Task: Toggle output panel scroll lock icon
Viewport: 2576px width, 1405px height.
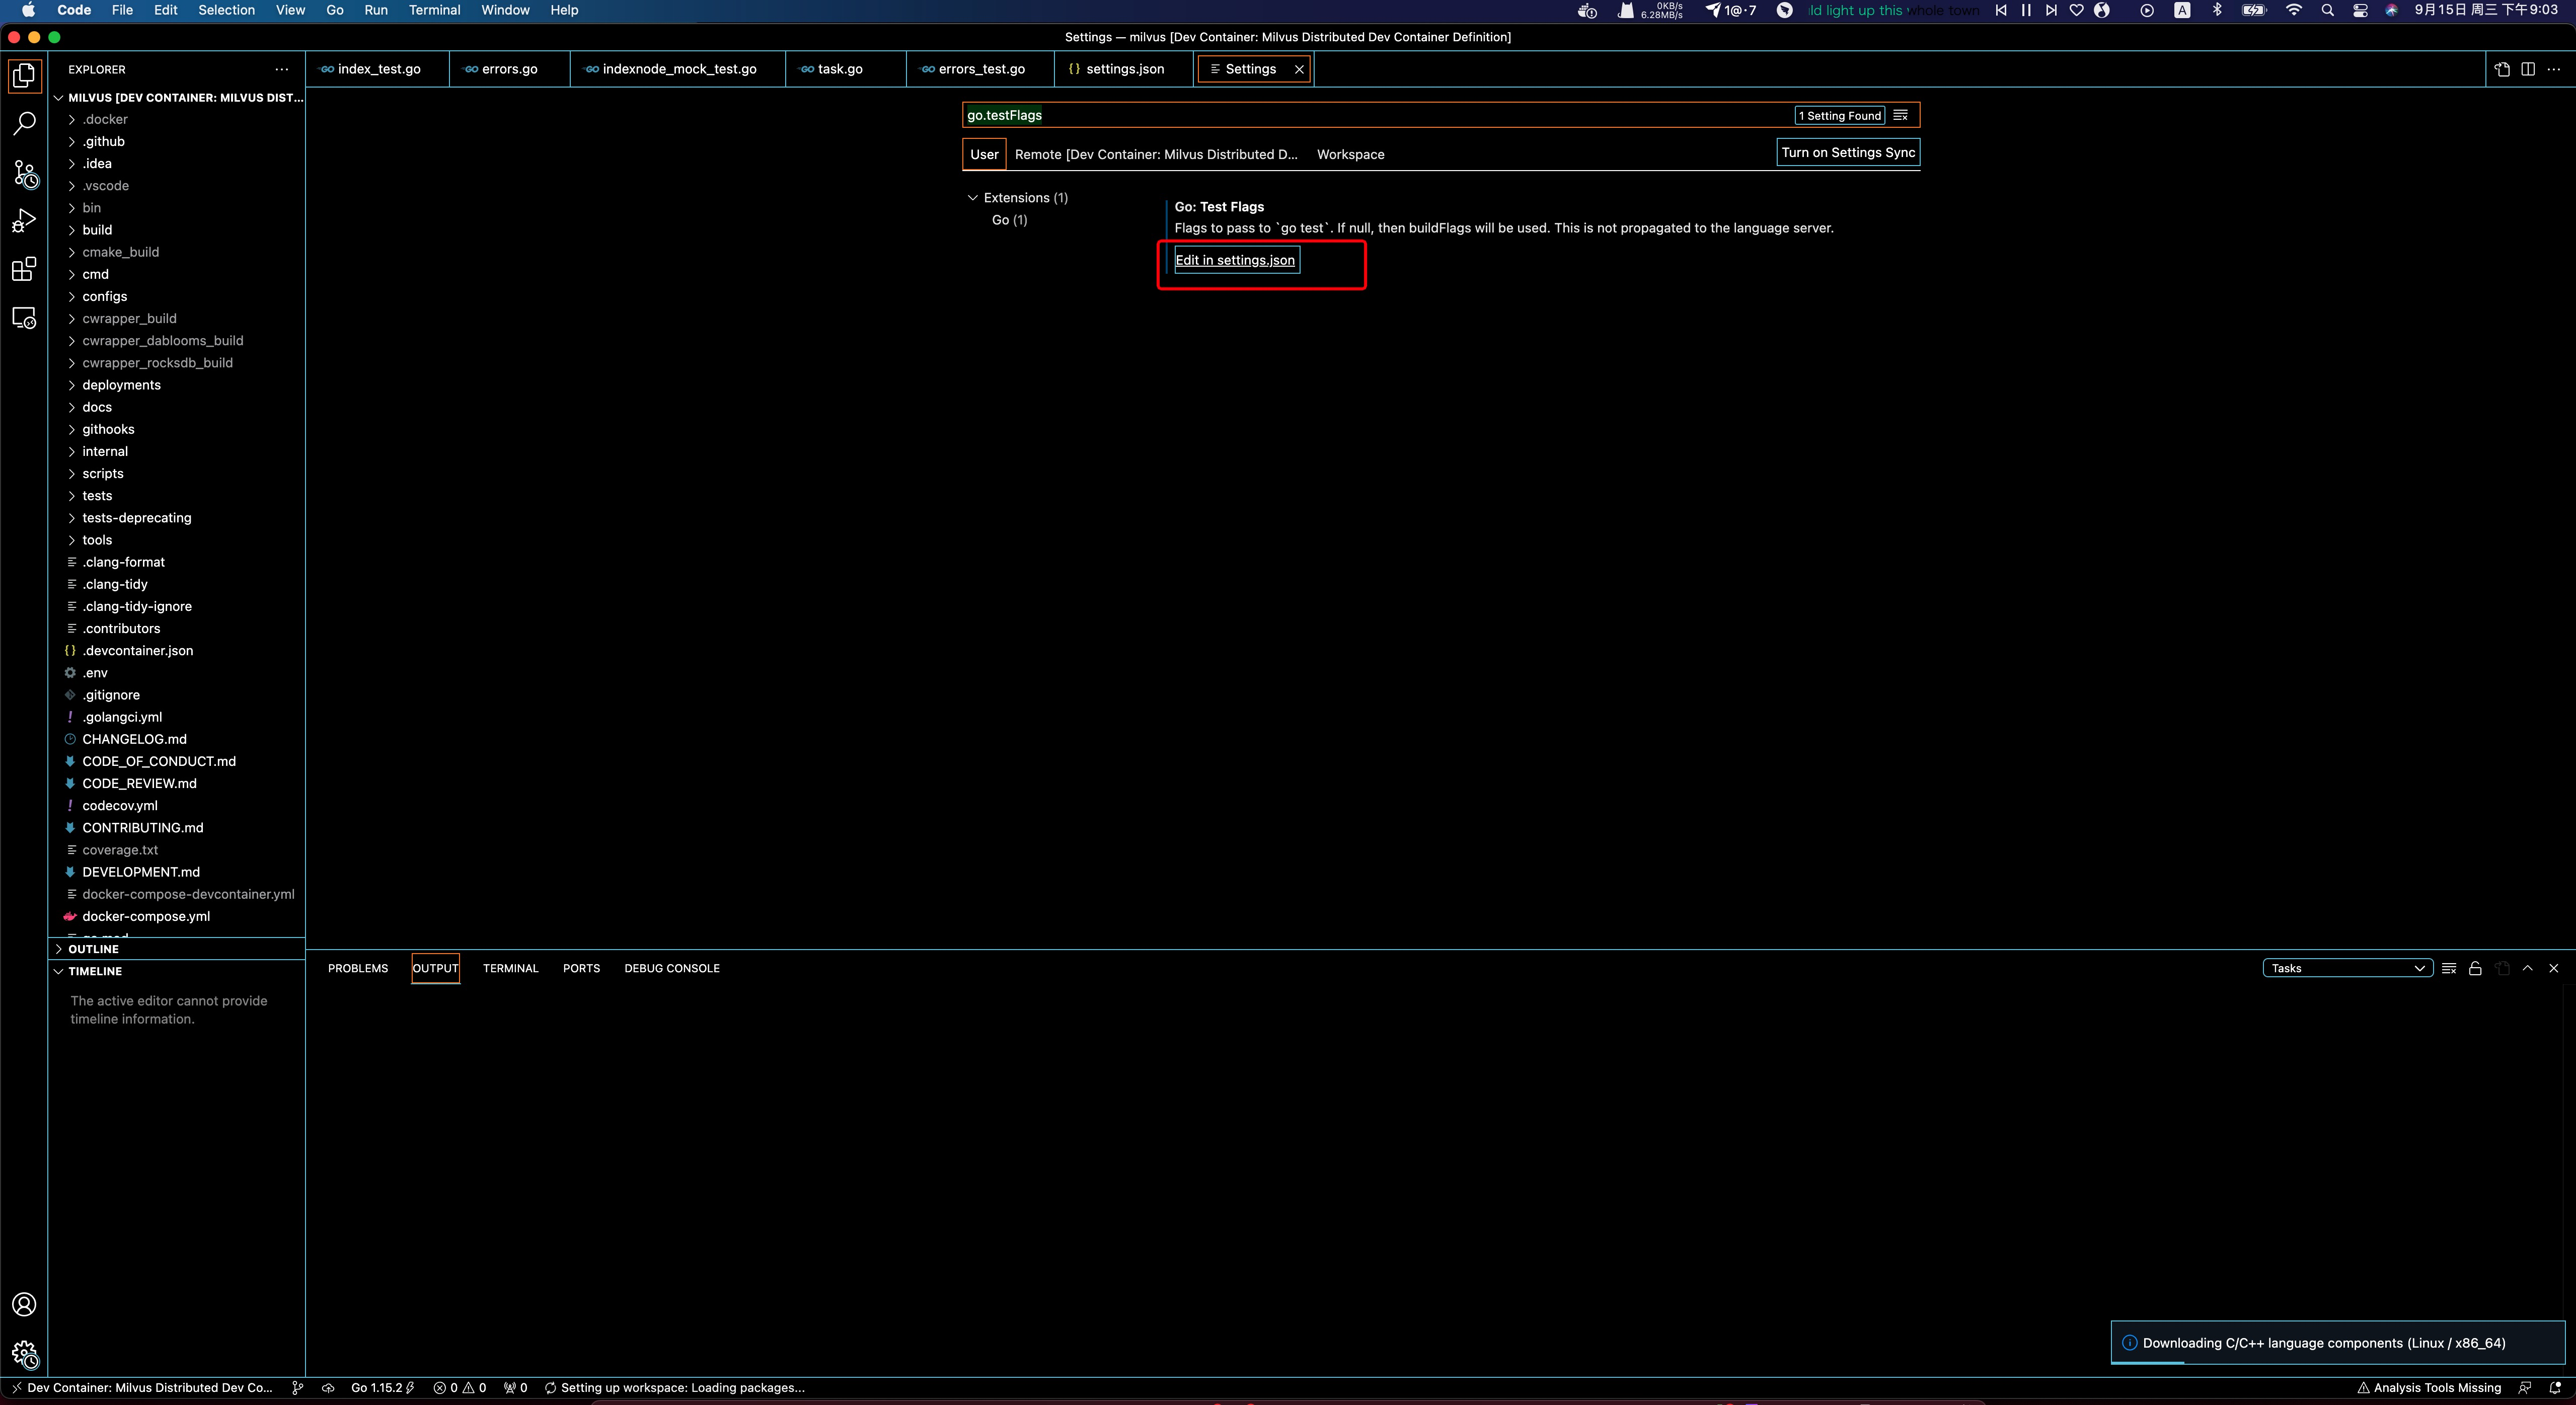Action: click(x=2475, y=968)
